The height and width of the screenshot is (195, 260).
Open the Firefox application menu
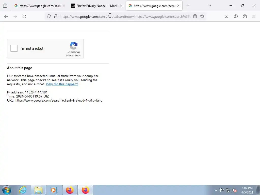(x=254, y=16)
